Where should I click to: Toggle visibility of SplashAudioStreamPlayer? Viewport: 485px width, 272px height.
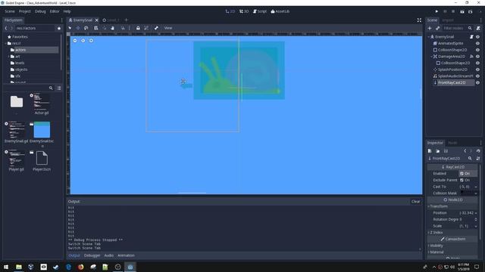coord(478,76)
